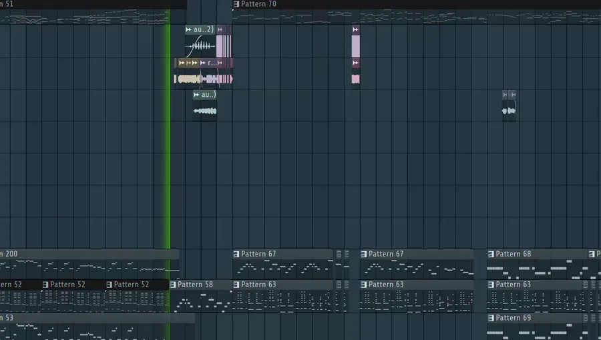The height and width of the screenshot is (340, 601).
Task: Click the 'au..2)' audio clip name
Action: pyautogui.click(x=203, y=29)
